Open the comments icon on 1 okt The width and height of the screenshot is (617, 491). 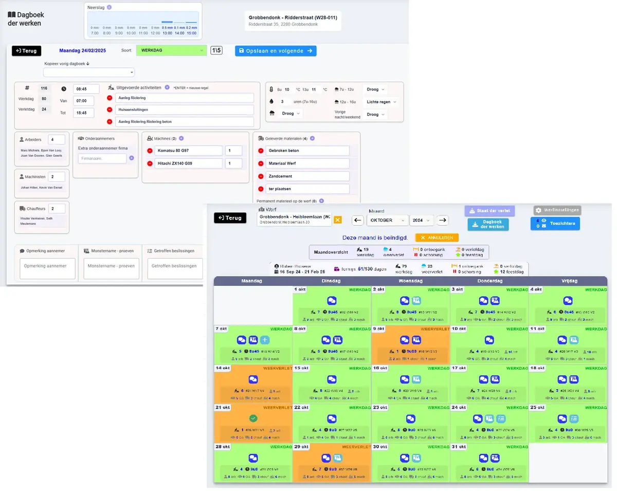pos(332,301)
